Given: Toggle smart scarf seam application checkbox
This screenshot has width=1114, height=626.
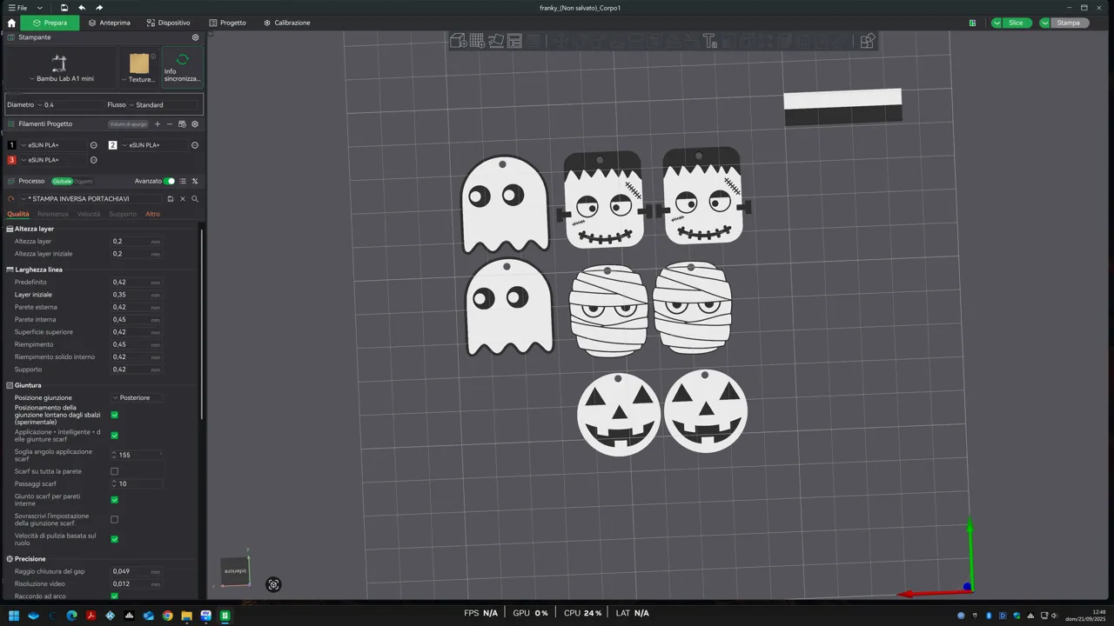Looking at the screenshot, I should coord(114,435).
